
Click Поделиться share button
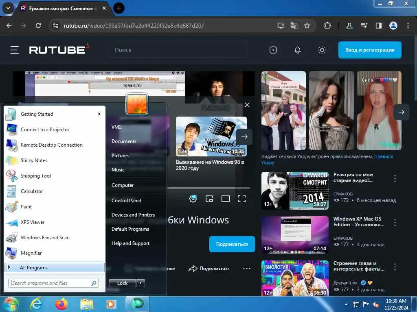click(208, 269)
